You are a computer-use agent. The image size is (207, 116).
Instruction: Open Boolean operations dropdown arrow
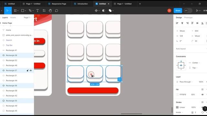(x=113, y=11)
